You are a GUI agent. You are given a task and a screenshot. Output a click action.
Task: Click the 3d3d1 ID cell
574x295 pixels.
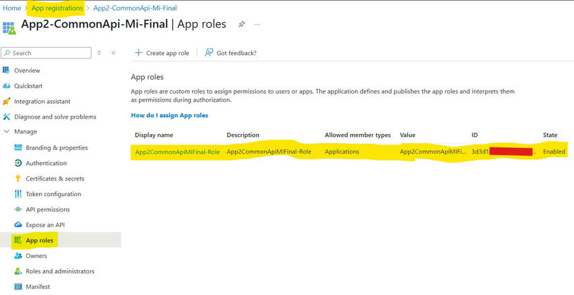(x=504, y=152)
